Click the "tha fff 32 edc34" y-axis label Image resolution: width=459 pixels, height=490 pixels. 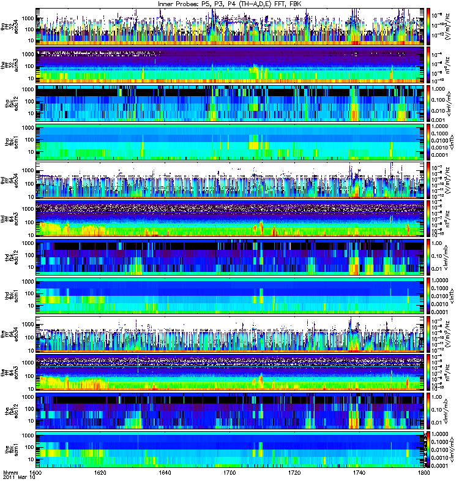click(10, 26)
